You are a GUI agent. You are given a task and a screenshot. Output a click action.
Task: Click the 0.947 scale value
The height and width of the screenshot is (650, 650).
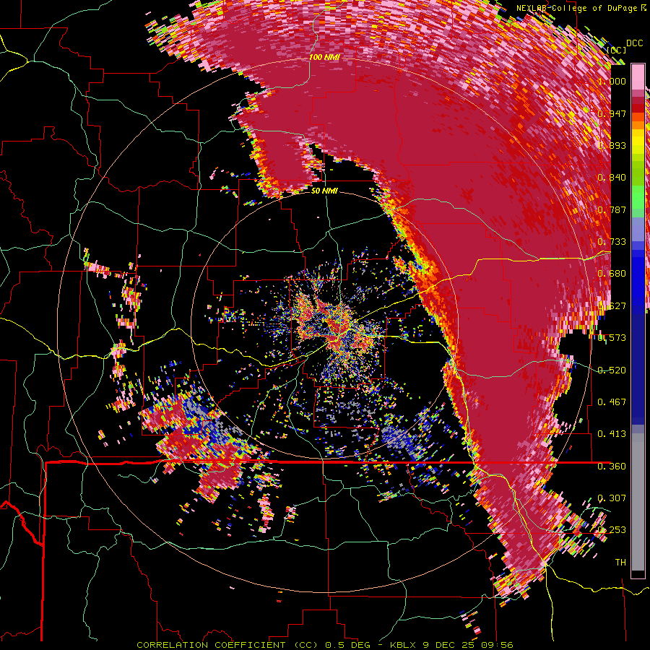tap(612, 113)
